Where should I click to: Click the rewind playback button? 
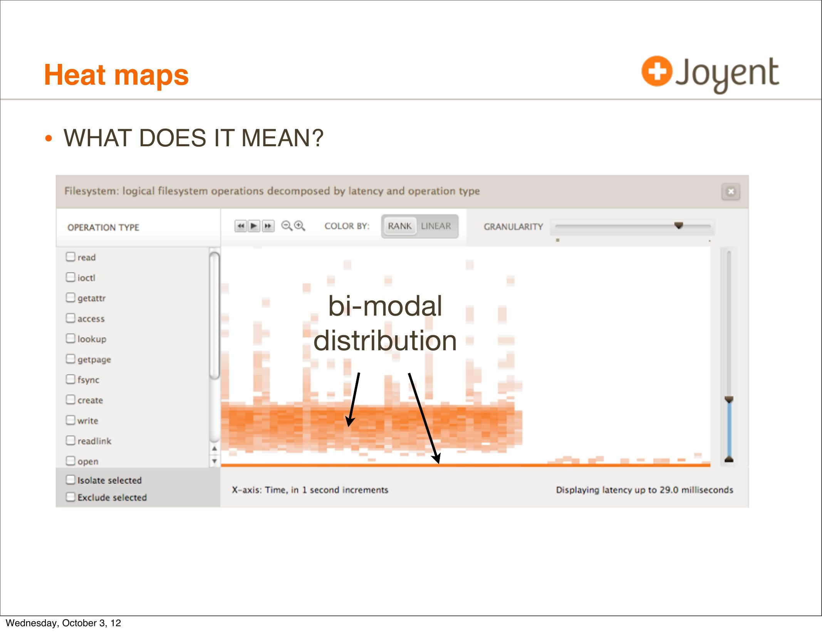click(x=241, y=226)
